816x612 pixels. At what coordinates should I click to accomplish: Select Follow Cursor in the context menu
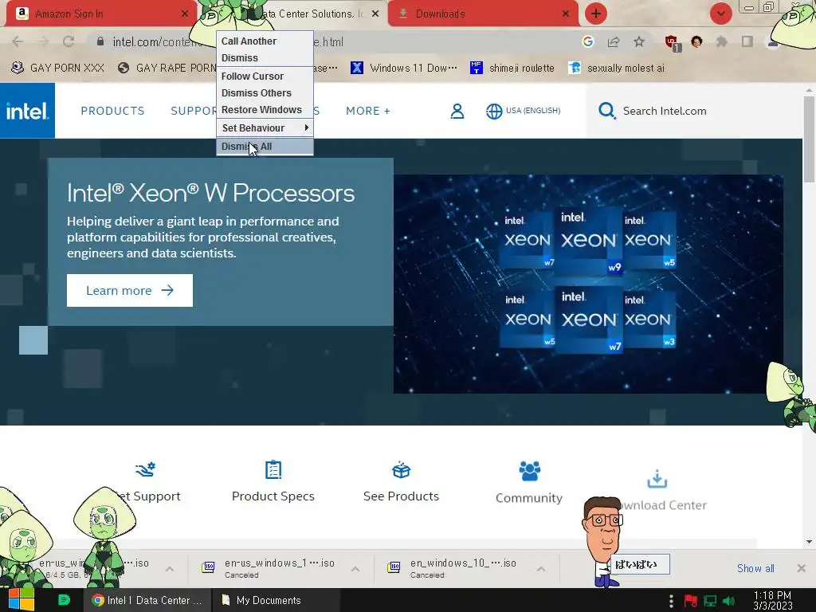[x=265, y=76]
